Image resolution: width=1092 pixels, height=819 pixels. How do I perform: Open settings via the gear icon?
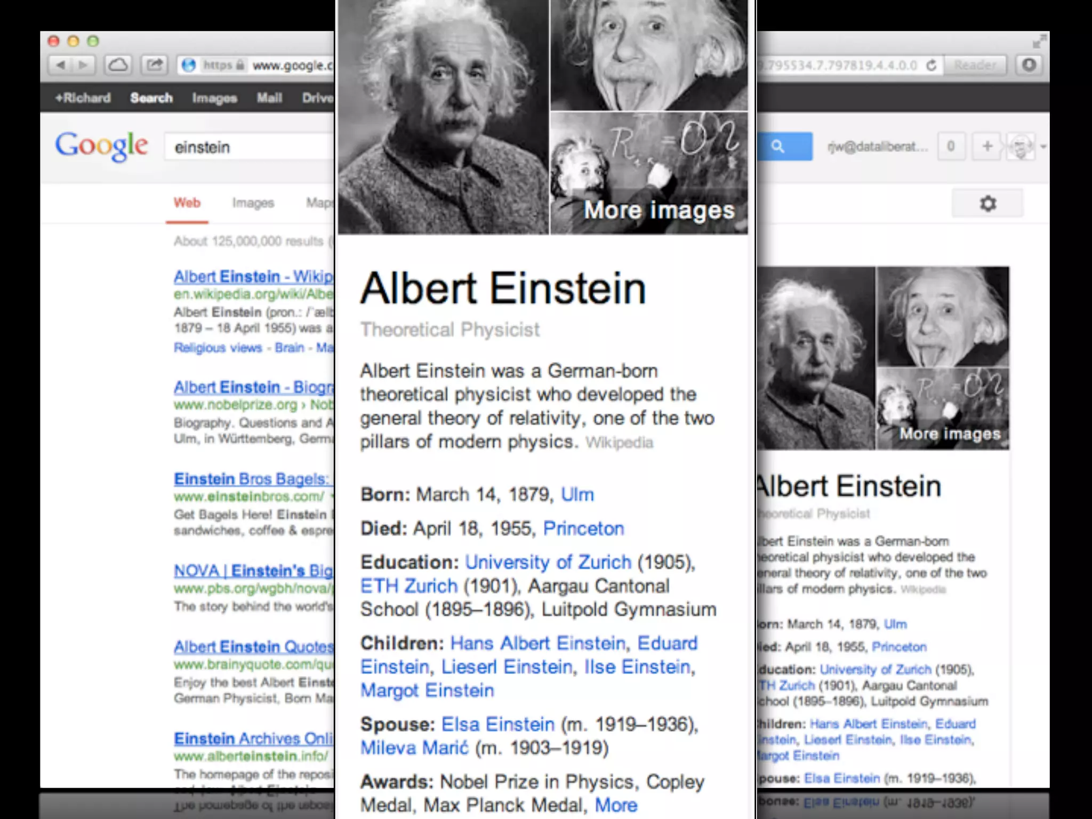tap(987, 203)
